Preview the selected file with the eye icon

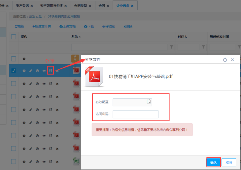[44, 71]
